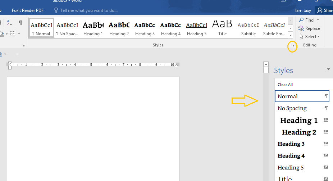Open the Foxit Reader PDF tab

point(28,10)
